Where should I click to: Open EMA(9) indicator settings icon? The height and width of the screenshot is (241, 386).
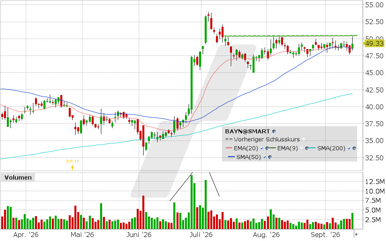pyautogui.click(x=307, y=148)
